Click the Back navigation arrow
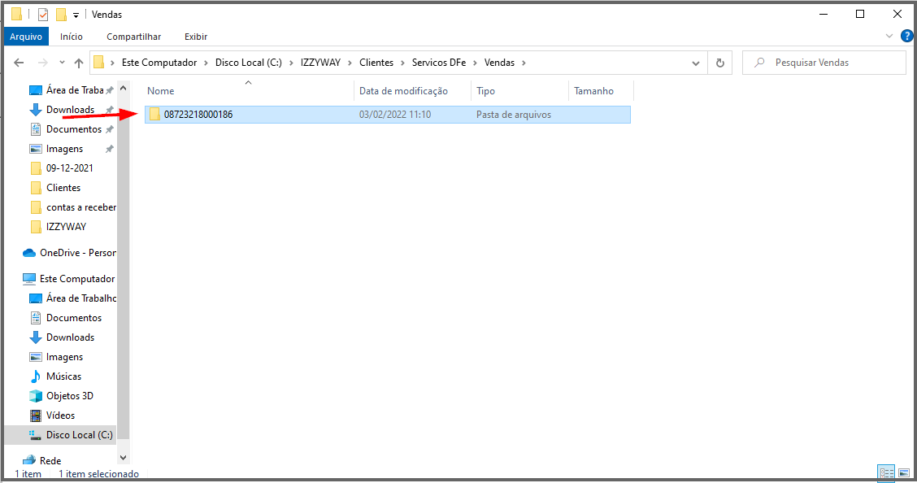This screenshot has height=483, width=917. click(x=20, y=63)
